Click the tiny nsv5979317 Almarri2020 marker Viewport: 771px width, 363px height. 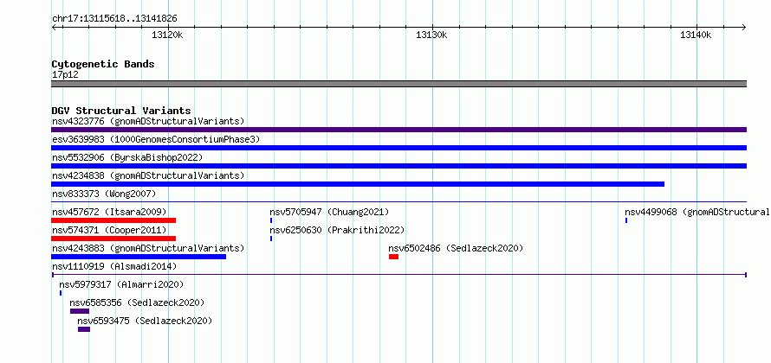click(61, 293)
